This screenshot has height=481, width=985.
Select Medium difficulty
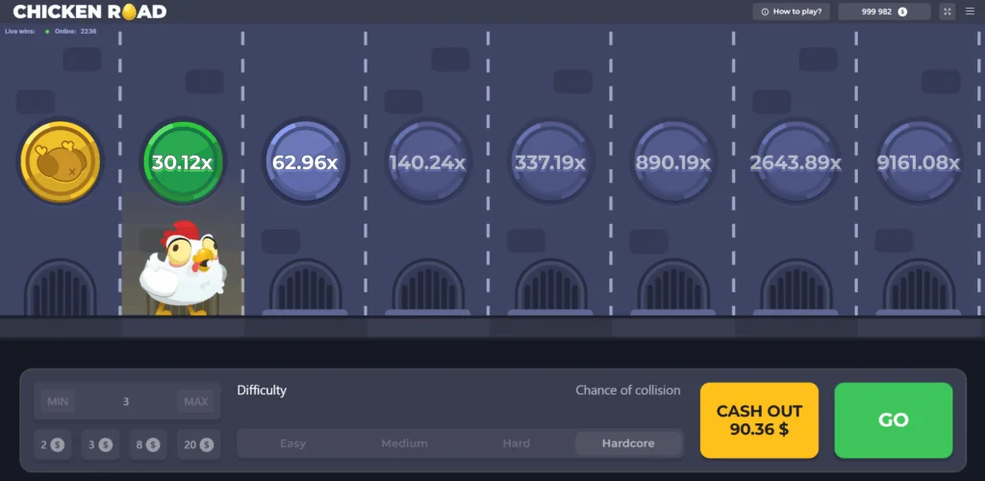405,443
